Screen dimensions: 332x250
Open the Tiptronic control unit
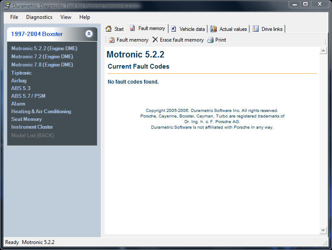click(21, 73)
